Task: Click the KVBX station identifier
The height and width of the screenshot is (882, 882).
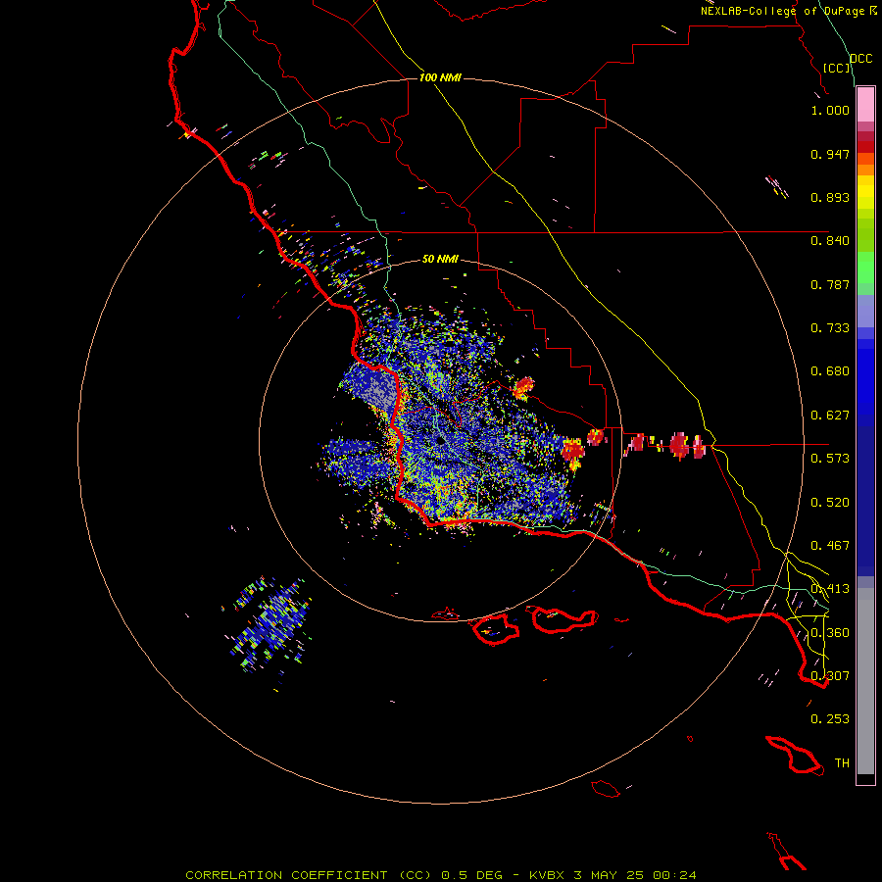Action: pyautogui.click(x=547, y=875)
